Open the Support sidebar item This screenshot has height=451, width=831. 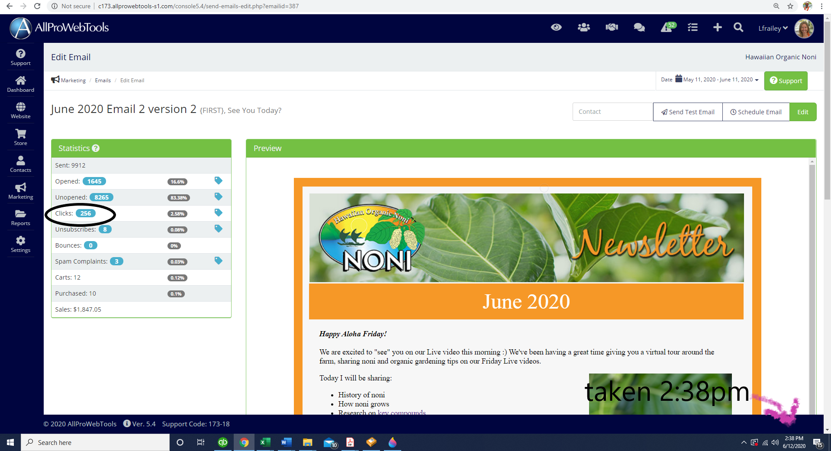(x=20, y=57)
